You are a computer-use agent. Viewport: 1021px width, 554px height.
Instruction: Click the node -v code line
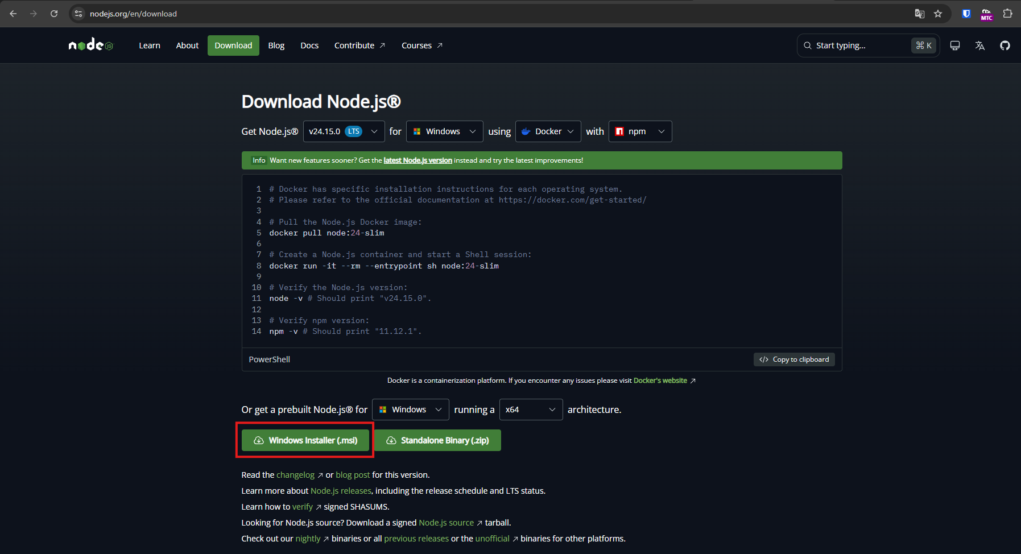coord(350,298)
